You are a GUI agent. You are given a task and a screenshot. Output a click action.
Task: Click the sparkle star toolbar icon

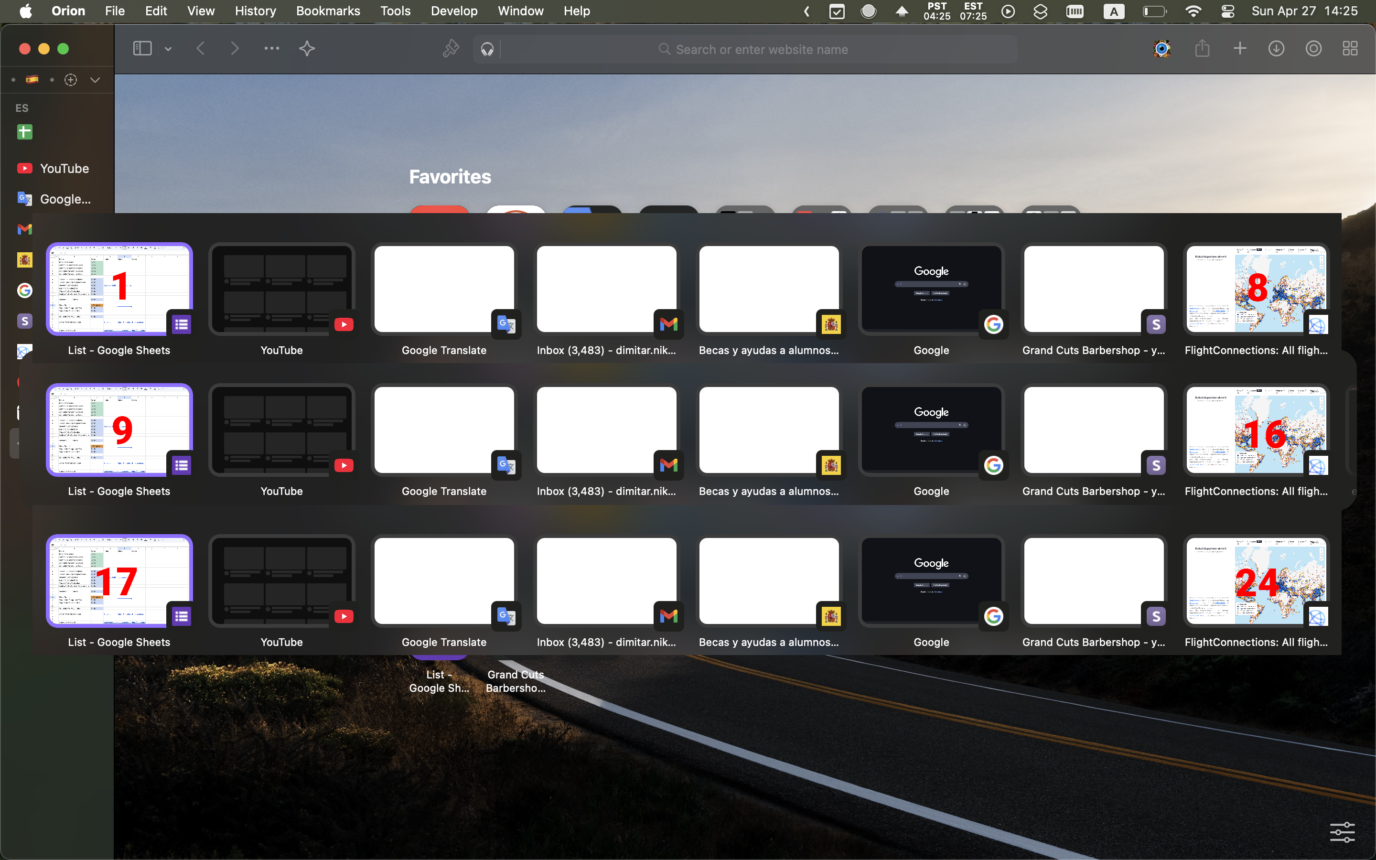tap(307, 49)
